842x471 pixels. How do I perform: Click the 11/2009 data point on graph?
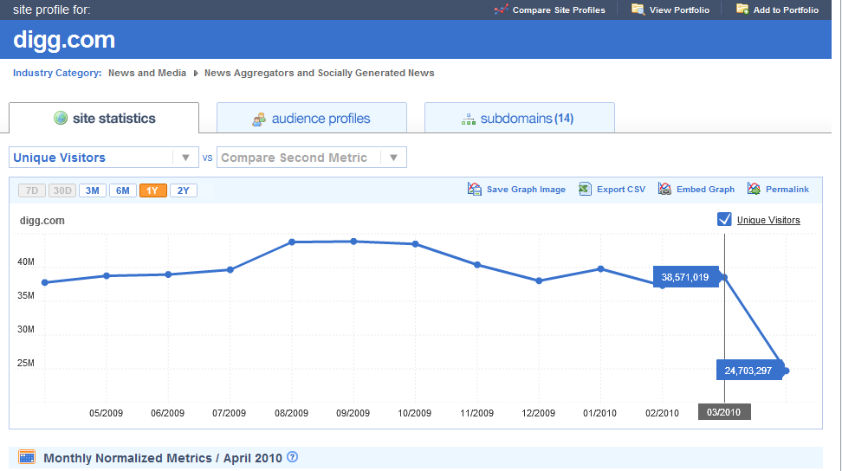(477, 265)
